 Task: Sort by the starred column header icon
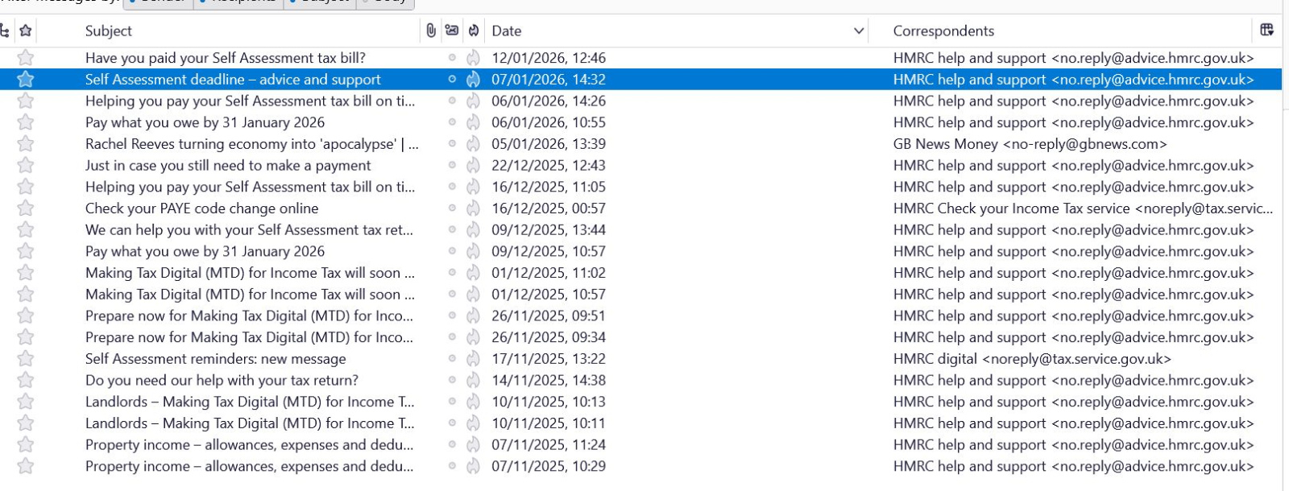[26, 31]
